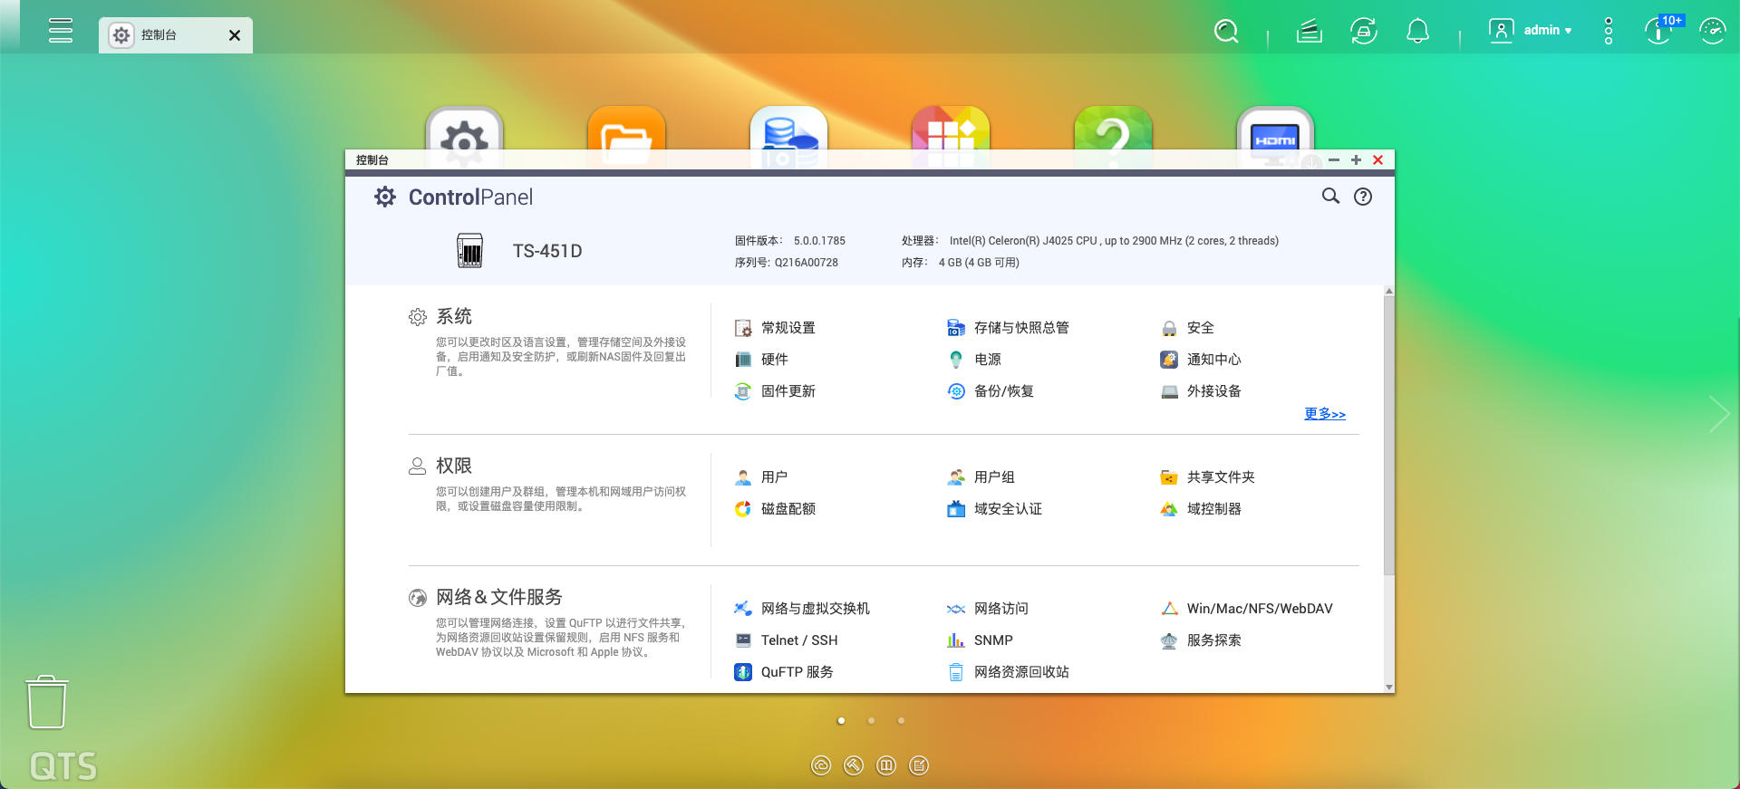Open 服务探索 service discovery

click(1201, 640)
